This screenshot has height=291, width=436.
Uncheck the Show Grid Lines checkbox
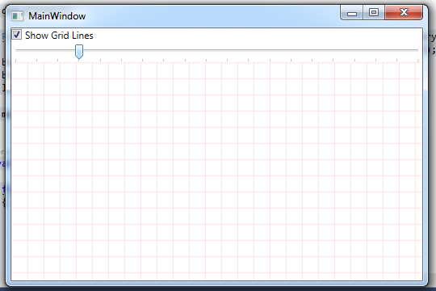point(17,35)
